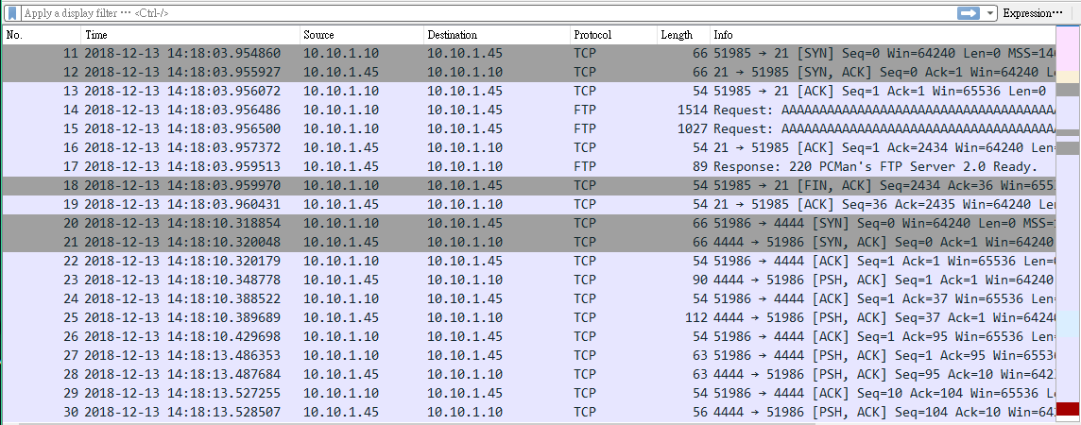Screen dimensions: 1081x425
Task: Click the pink area atop the packet minimap
Action: click(1067, 48)
